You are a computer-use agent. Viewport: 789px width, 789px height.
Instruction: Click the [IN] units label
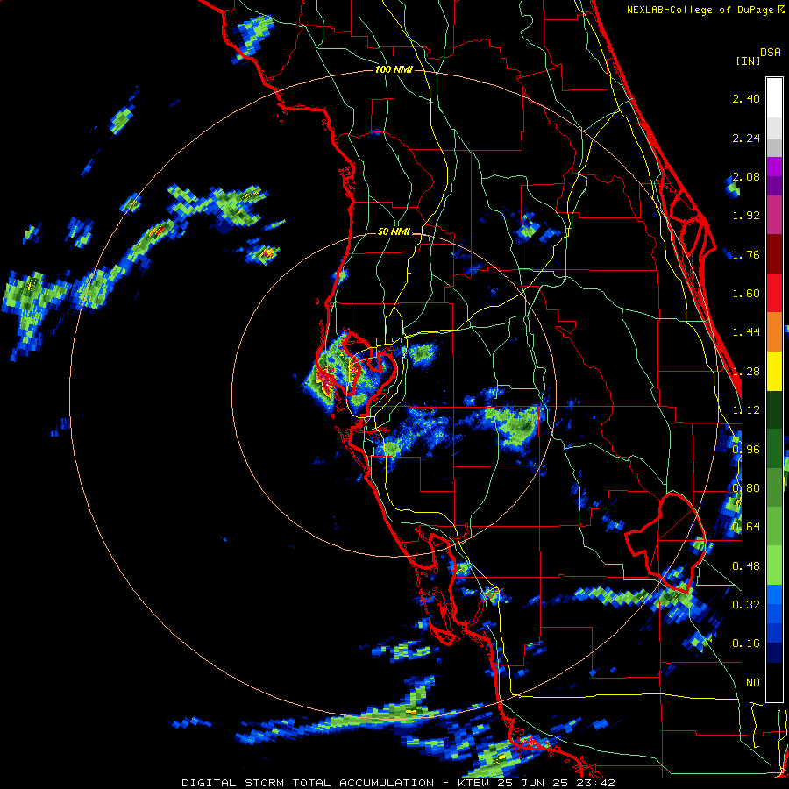[x=748, y=60]
